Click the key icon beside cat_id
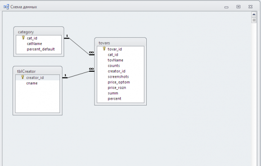Image resolution: width=261 pixels, height=166 pixels. pos(23,38)
